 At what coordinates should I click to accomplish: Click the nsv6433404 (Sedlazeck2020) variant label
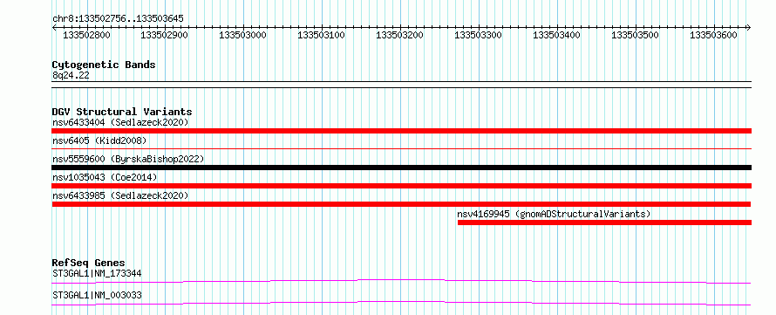[120, 122]
